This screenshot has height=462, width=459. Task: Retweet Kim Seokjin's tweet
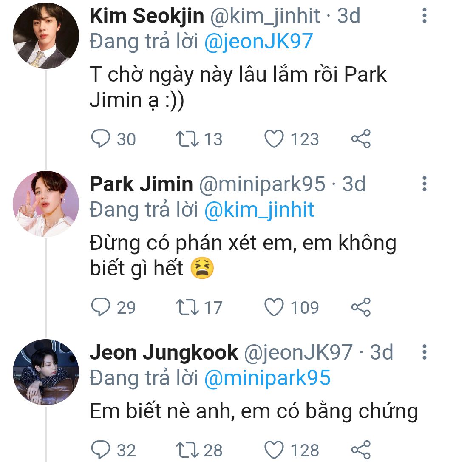pyautogui.click(x=187, y=139)
